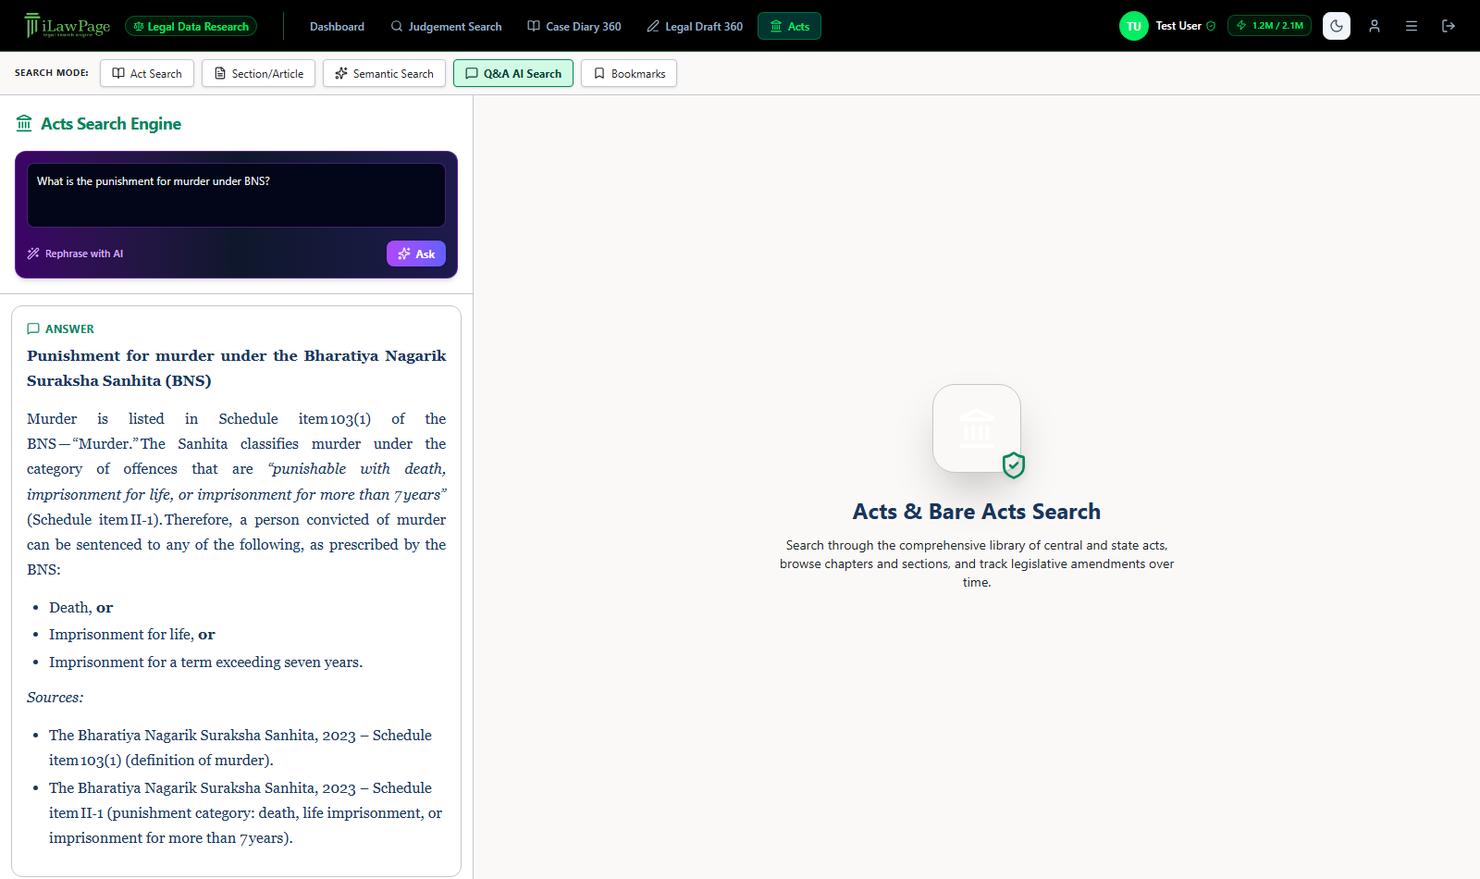This screenshot has width=1480, height=879.
Task: Open Legal Draft 360
Action: 695,26
